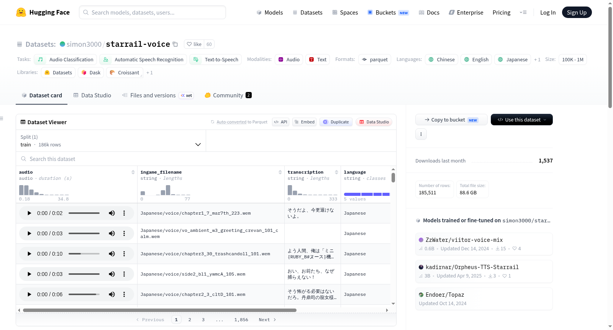Viewport: 613px width, 330px height.
Task: Open the Datasets menu item
Action: 307,12
